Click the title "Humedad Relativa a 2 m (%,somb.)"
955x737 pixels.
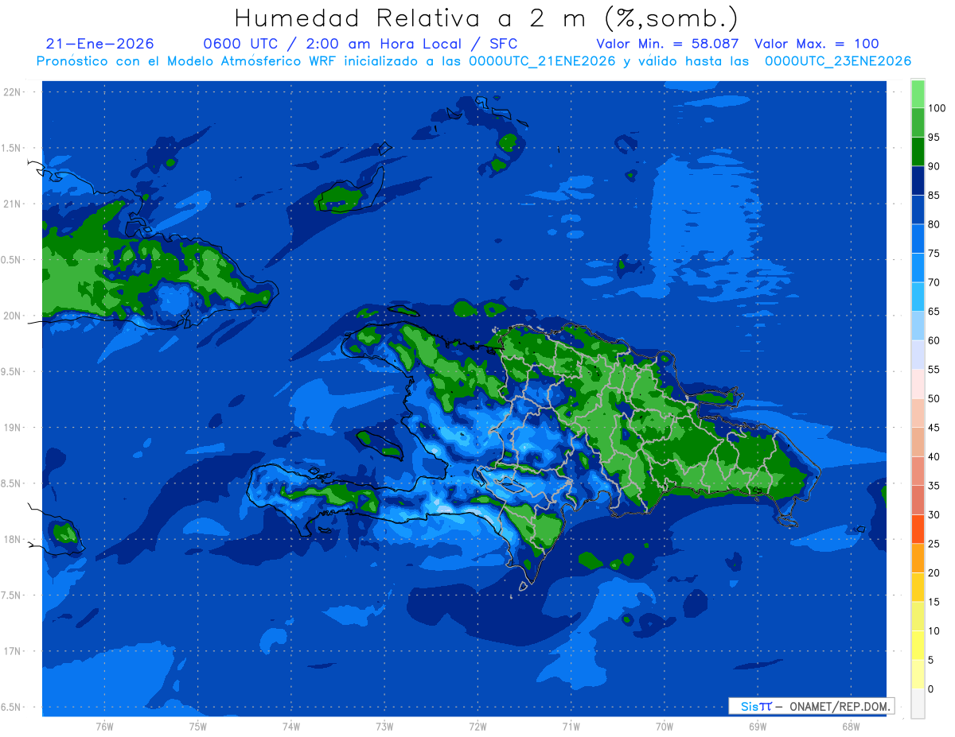point(486,18)
